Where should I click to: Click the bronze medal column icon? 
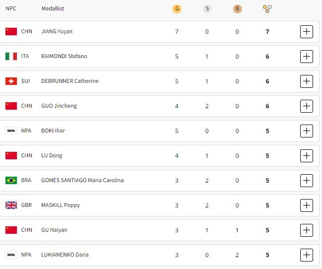237,8
